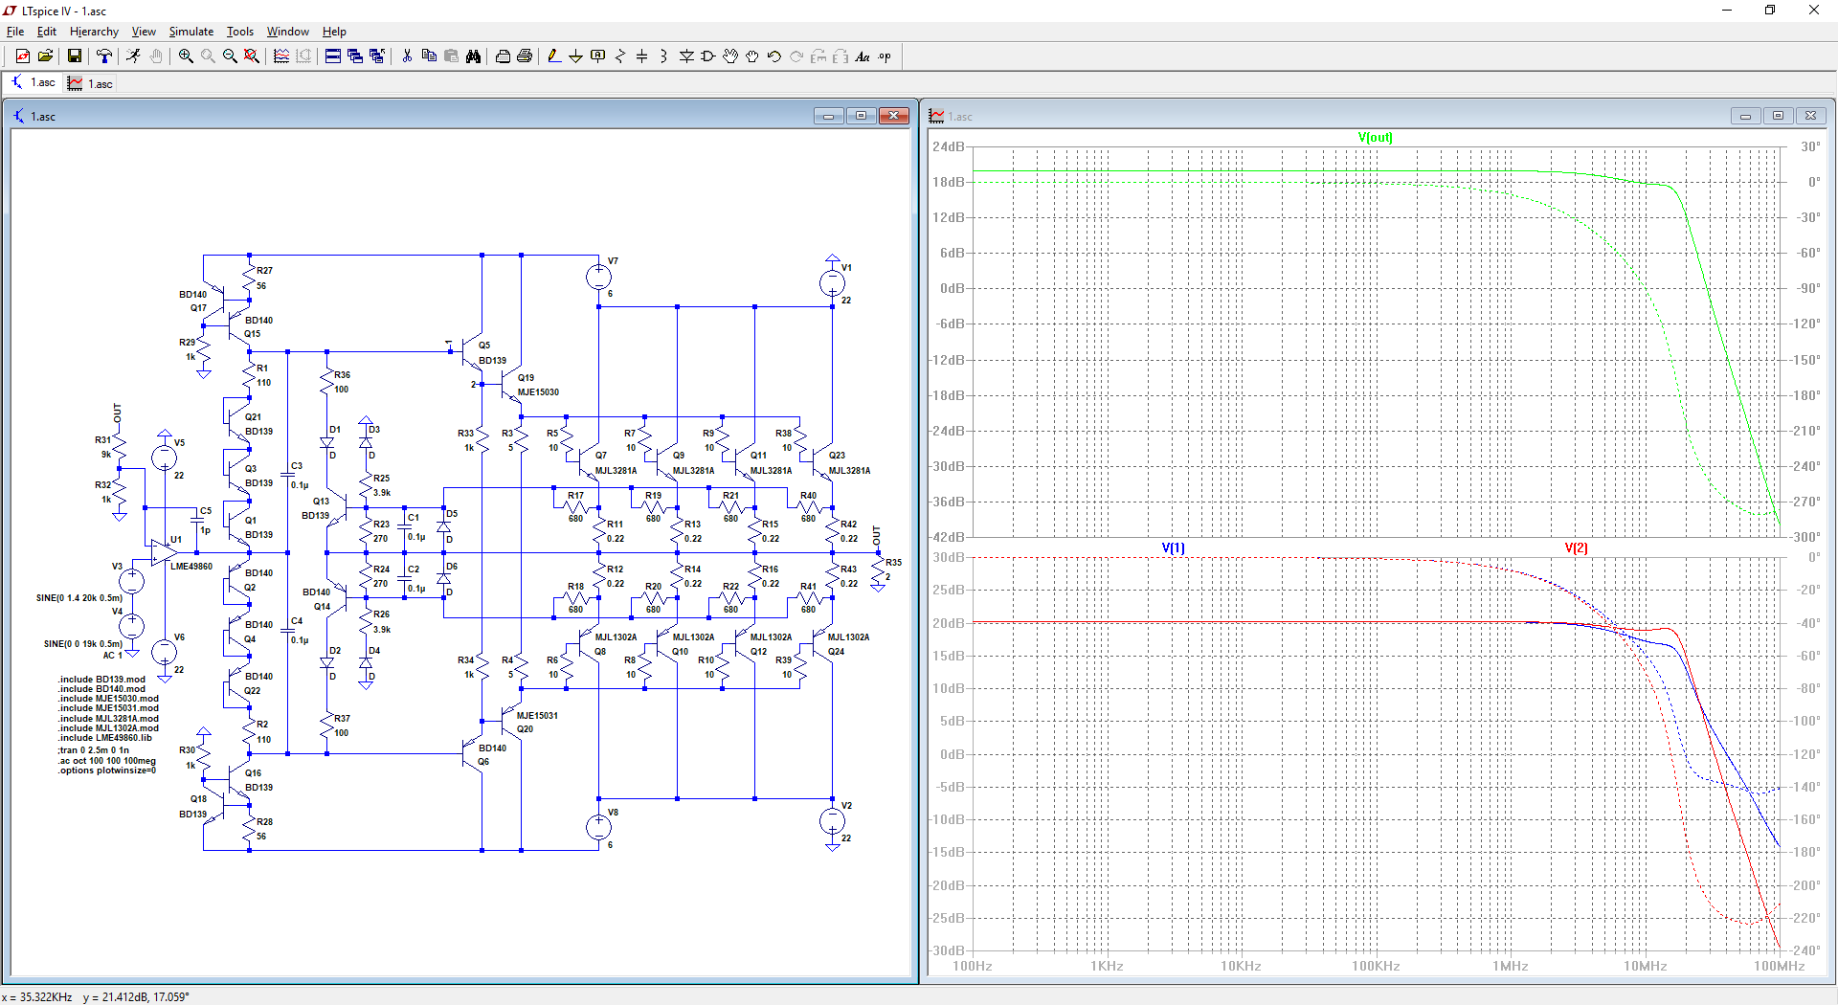Select the Drag closed-hand tool

click(x=752, y=56)
